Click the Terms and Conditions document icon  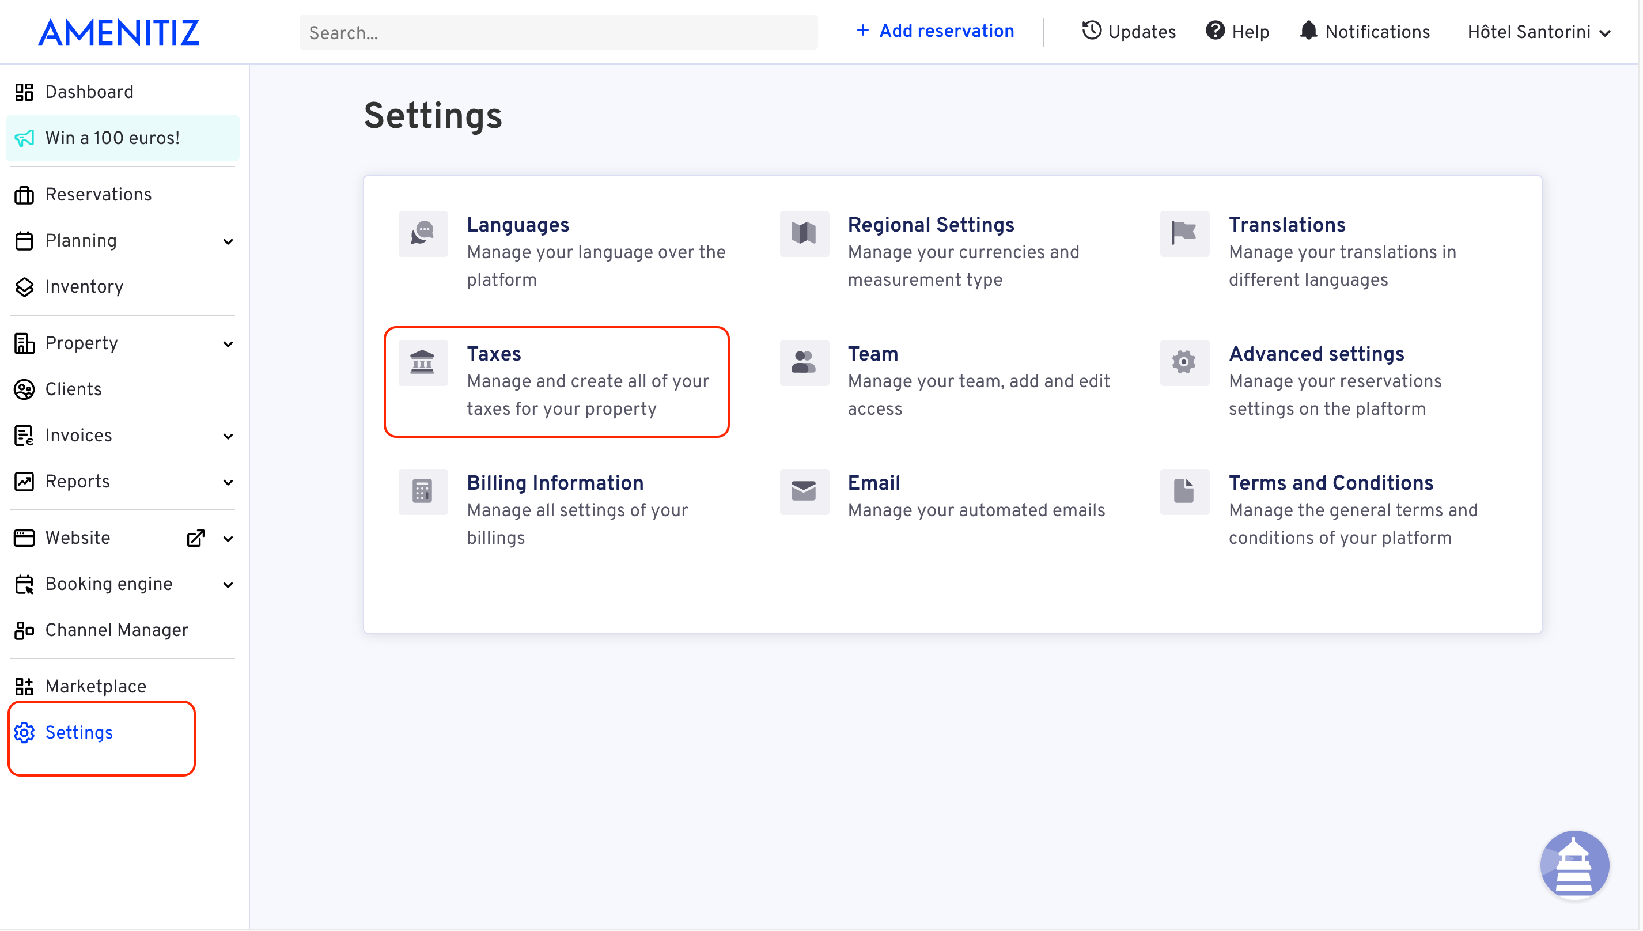[1184, 492]
